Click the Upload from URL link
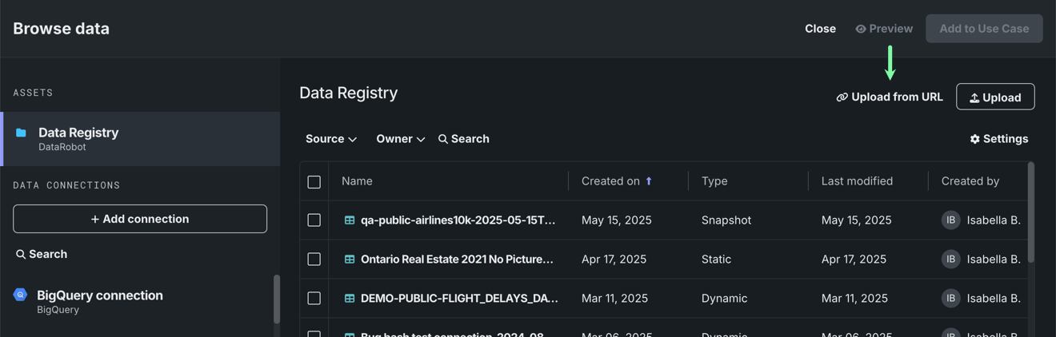The width and height of the screenshot is (1056, 337). [890, 97]
